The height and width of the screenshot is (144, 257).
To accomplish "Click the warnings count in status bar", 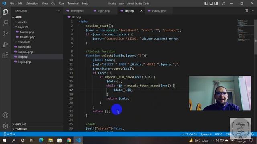I will [x=12, y=134].
